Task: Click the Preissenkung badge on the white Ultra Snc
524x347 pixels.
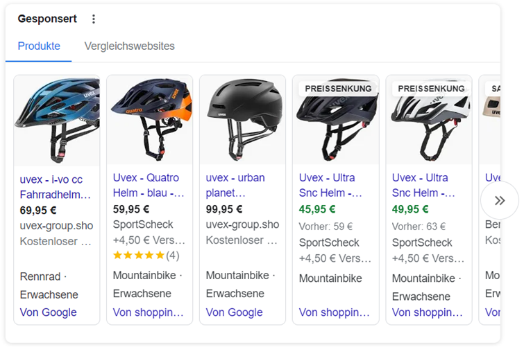Action: tap(431, 89)
